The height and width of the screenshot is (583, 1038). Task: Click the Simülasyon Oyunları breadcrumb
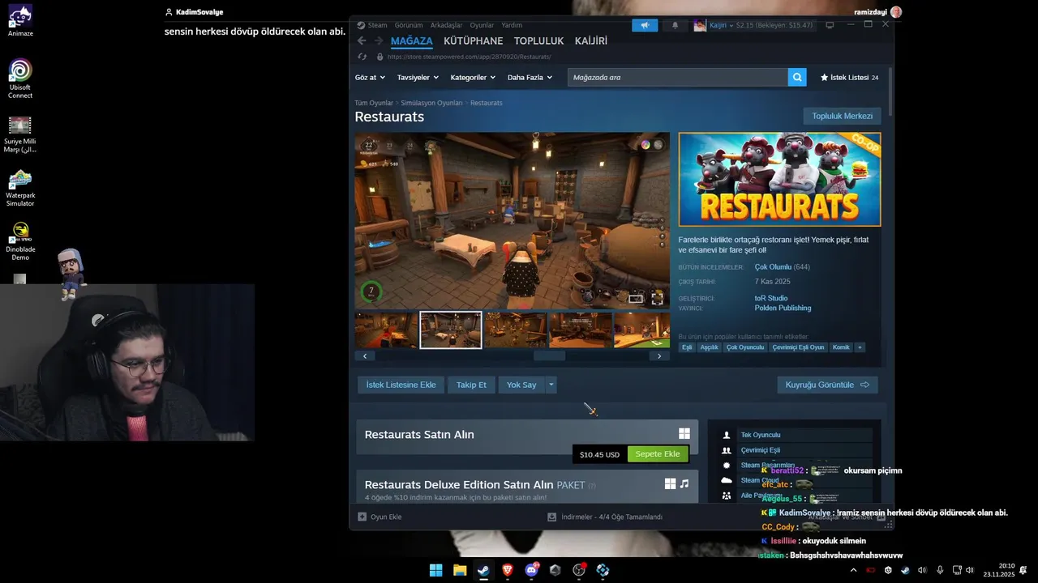pyautogui.click(x=431, y=103)
